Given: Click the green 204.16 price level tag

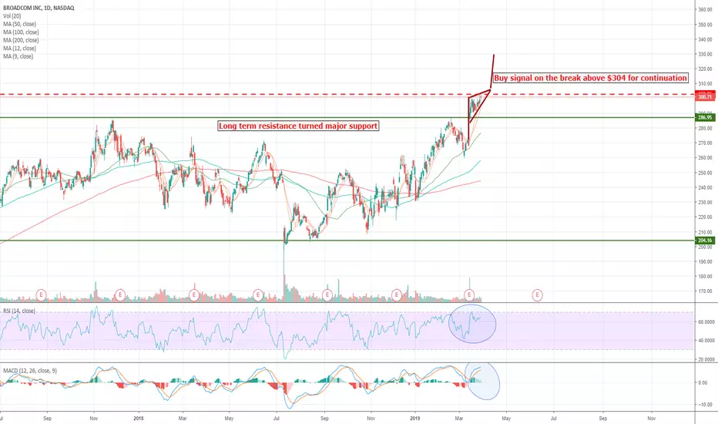Looking at the screenshot, I should 705,241.
